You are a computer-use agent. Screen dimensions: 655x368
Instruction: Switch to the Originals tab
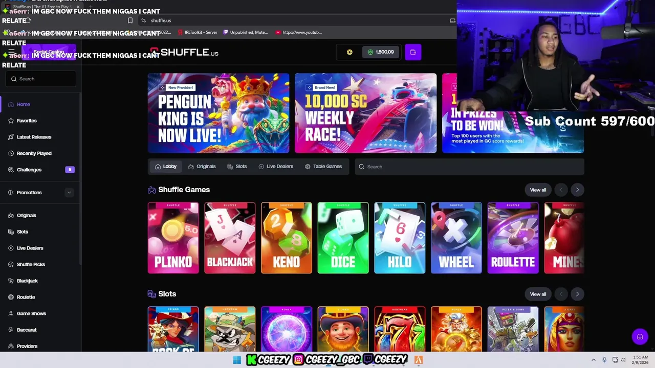(x=202, y=167)
